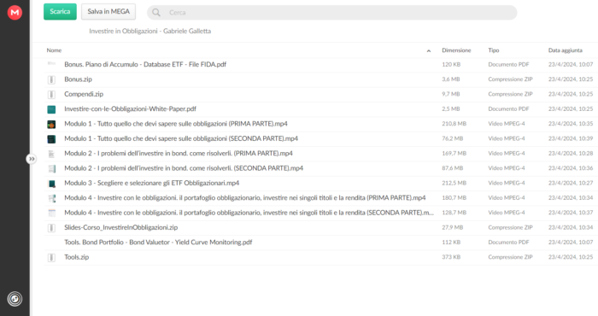Click the green Scarica button
Screen dimensions: 598x316
pos(60,11)
